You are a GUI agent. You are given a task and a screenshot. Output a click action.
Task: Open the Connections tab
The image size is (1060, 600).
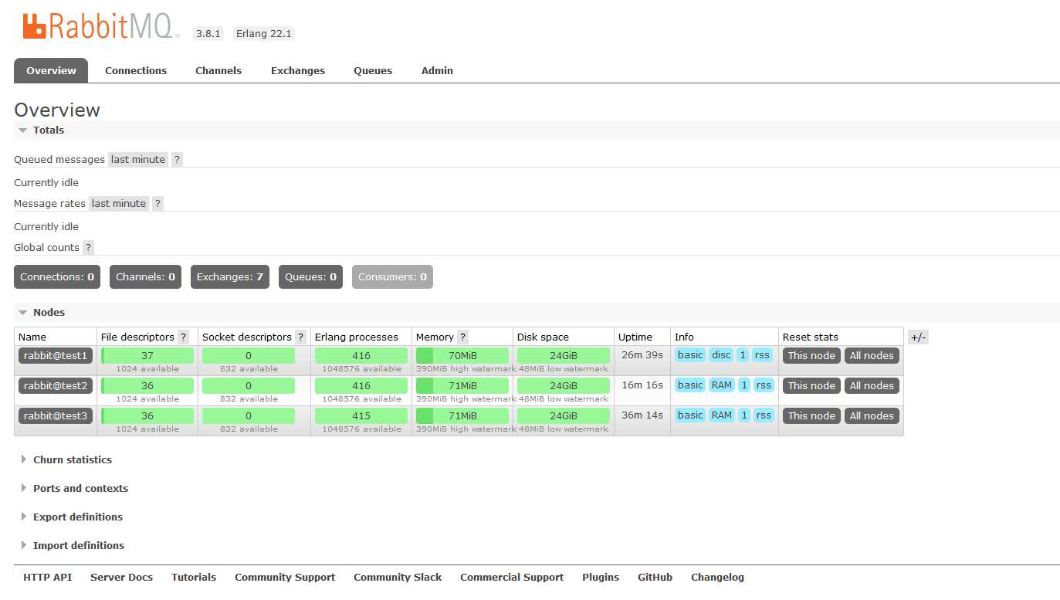click(136, 70)
